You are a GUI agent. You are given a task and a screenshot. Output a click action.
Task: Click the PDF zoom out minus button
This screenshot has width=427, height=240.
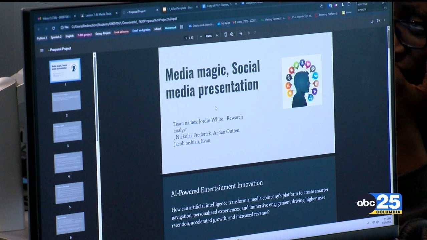pos(201,36)
